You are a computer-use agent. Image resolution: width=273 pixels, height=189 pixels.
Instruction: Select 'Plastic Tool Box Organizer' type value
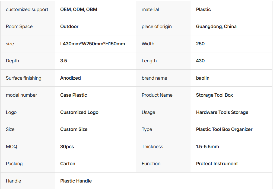coord(224,129)
